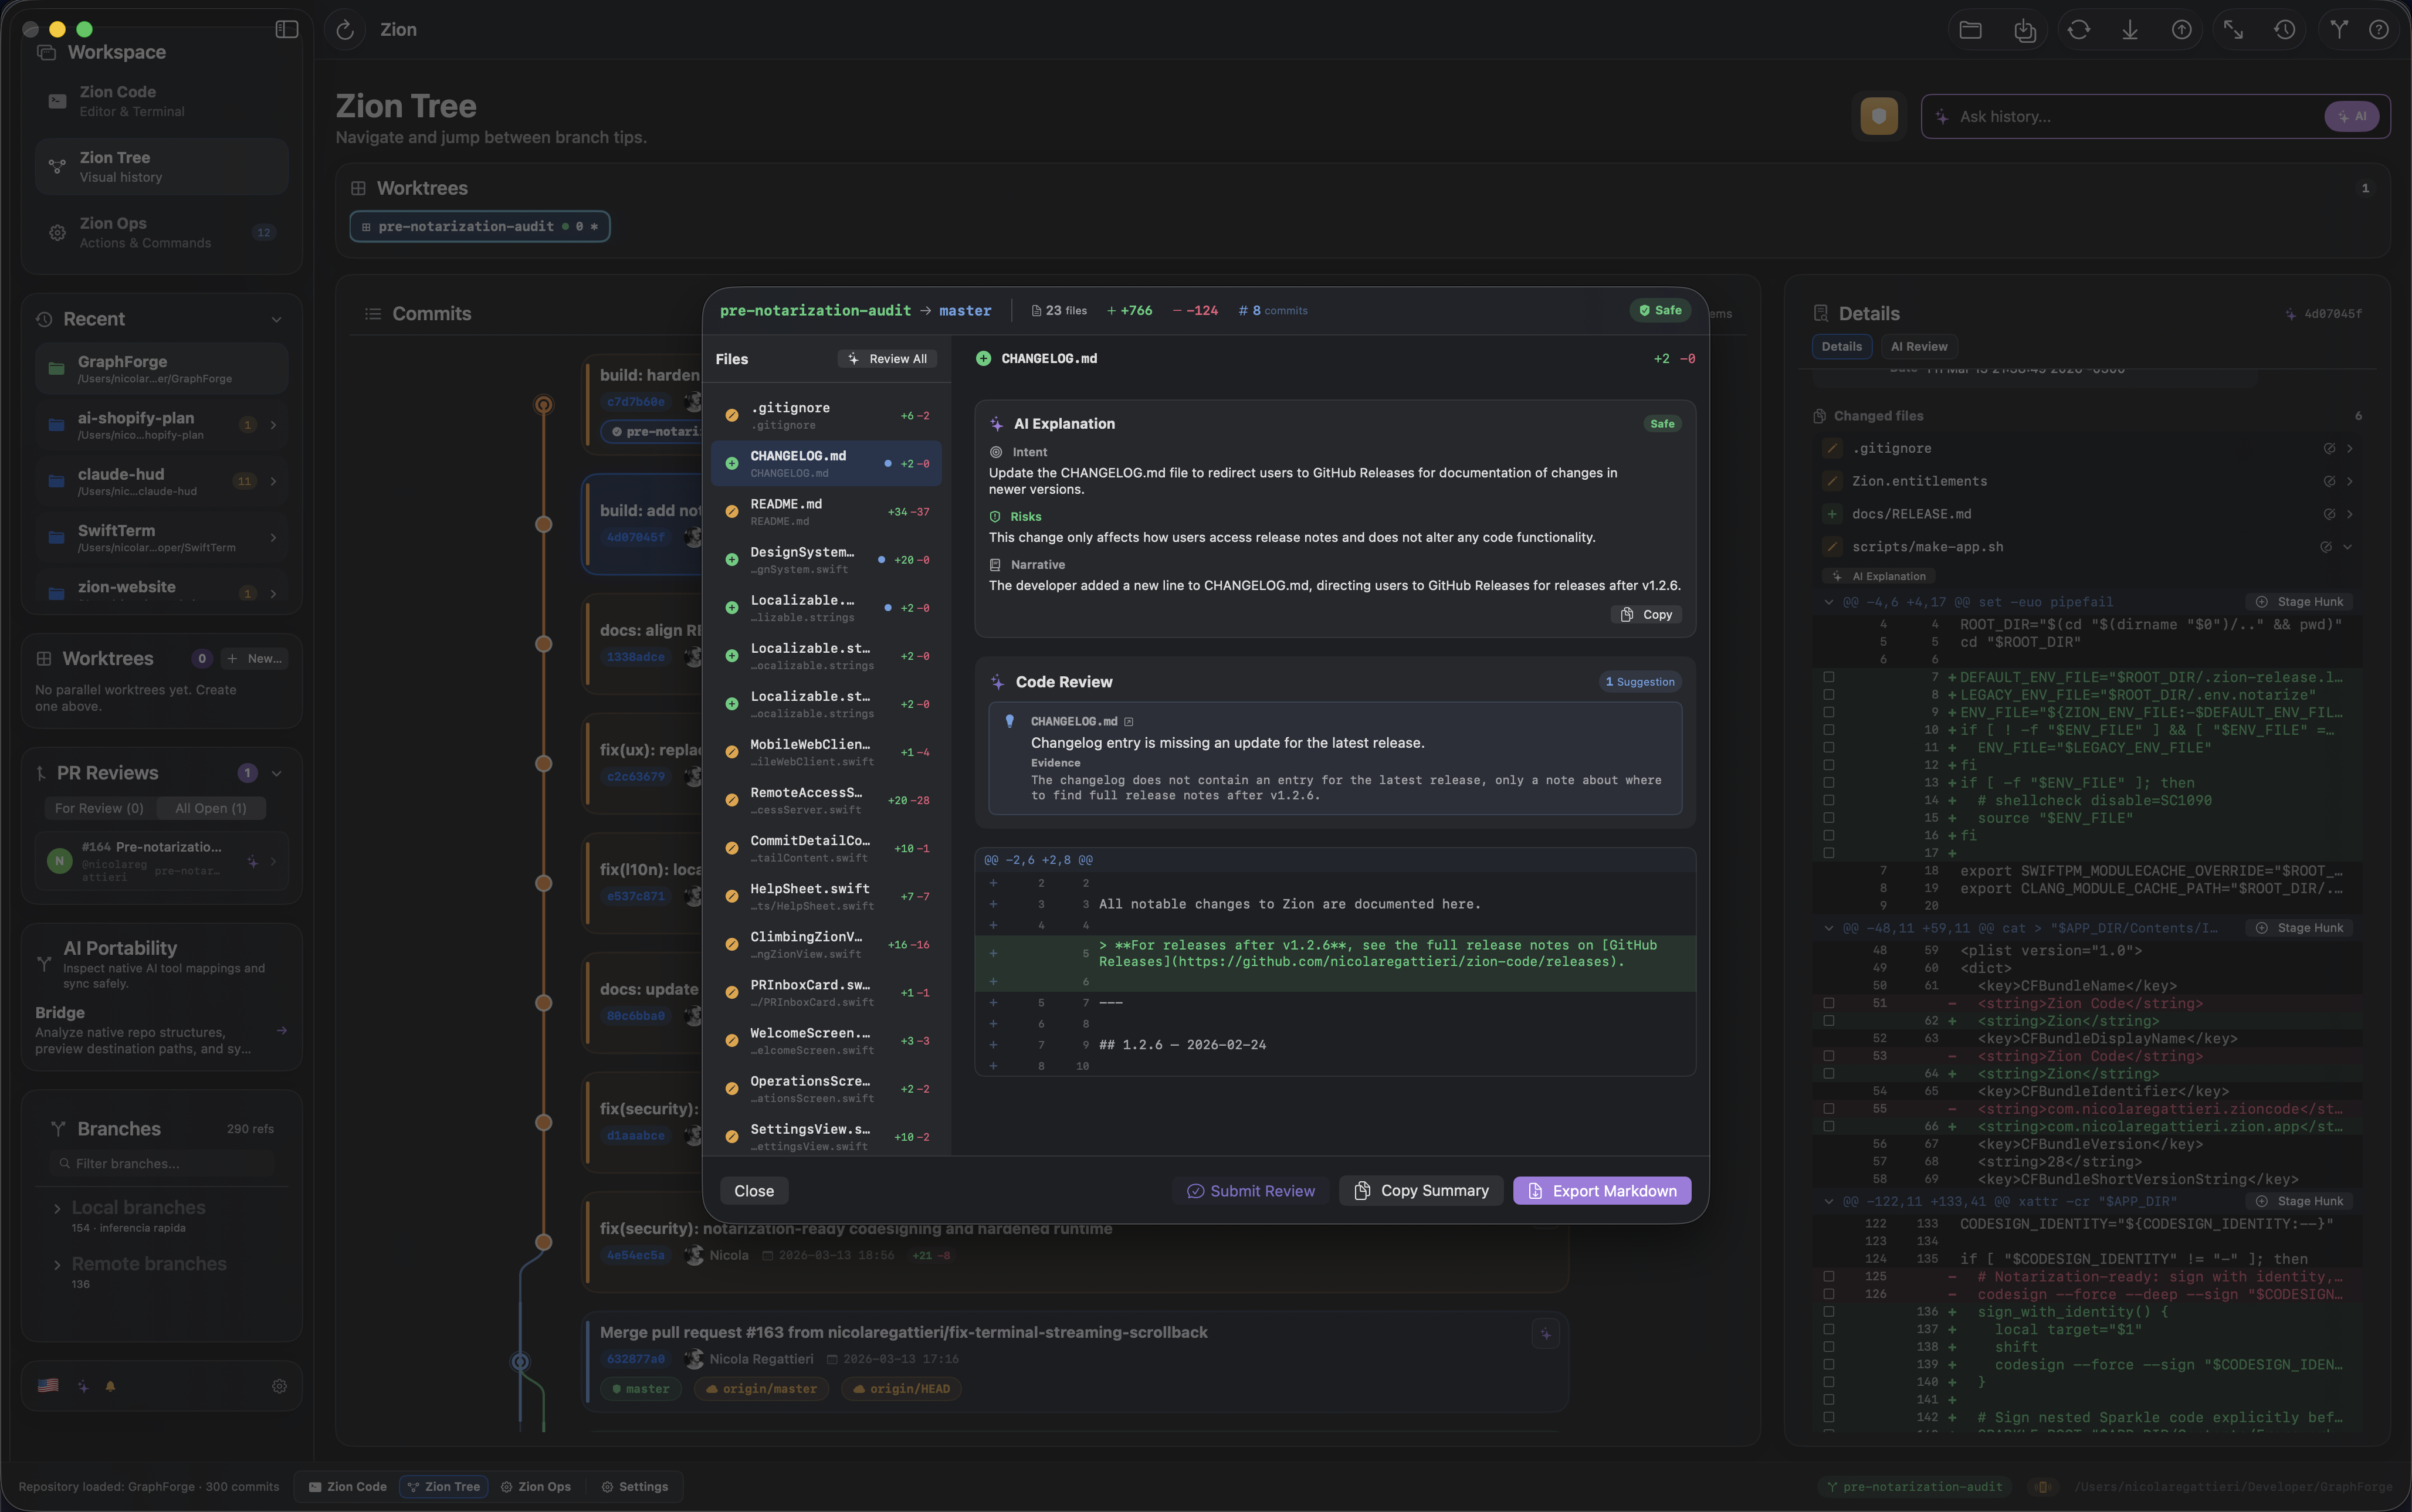Click the Filter branches search field

pyautogui.click(x=160, y=1163)
